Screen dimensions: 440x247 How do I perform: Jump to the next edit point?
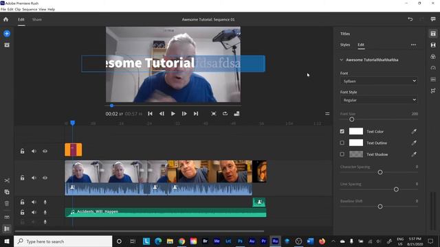(x=196, y=114)
